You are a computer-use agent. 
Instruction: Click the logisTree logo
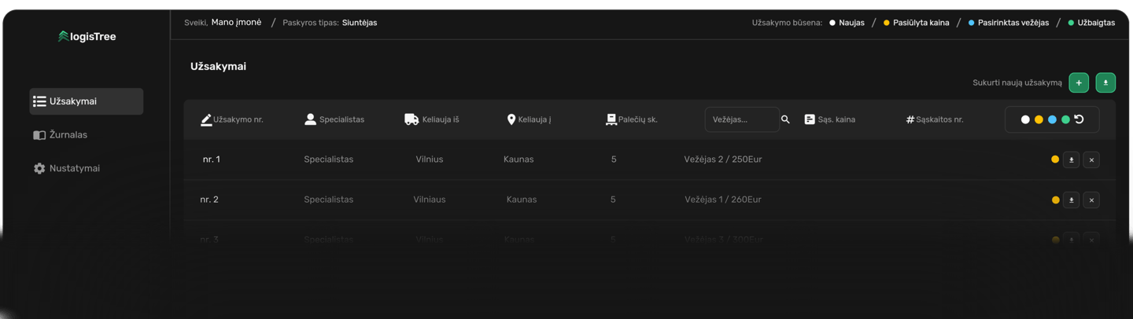click(87, 36)
